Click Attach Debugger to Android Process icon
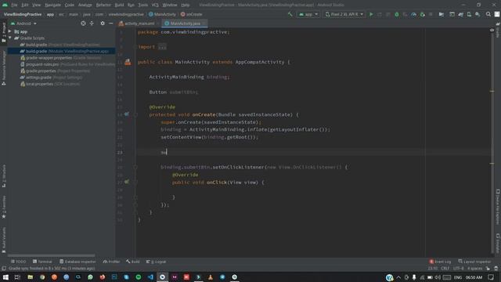Viewport: 501px width, 282px height. coord(423,14)
